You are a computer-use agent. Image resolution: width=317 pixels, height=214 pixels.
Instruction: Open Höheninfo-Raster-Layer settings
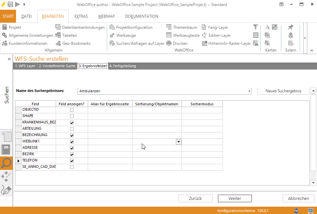tap(205, 43)
